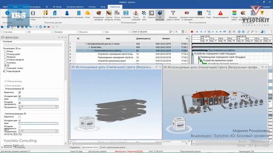Open Настройки gear icon in ribbon
The width and height of the screenshot is (273, 153).
tap(7, 13)
